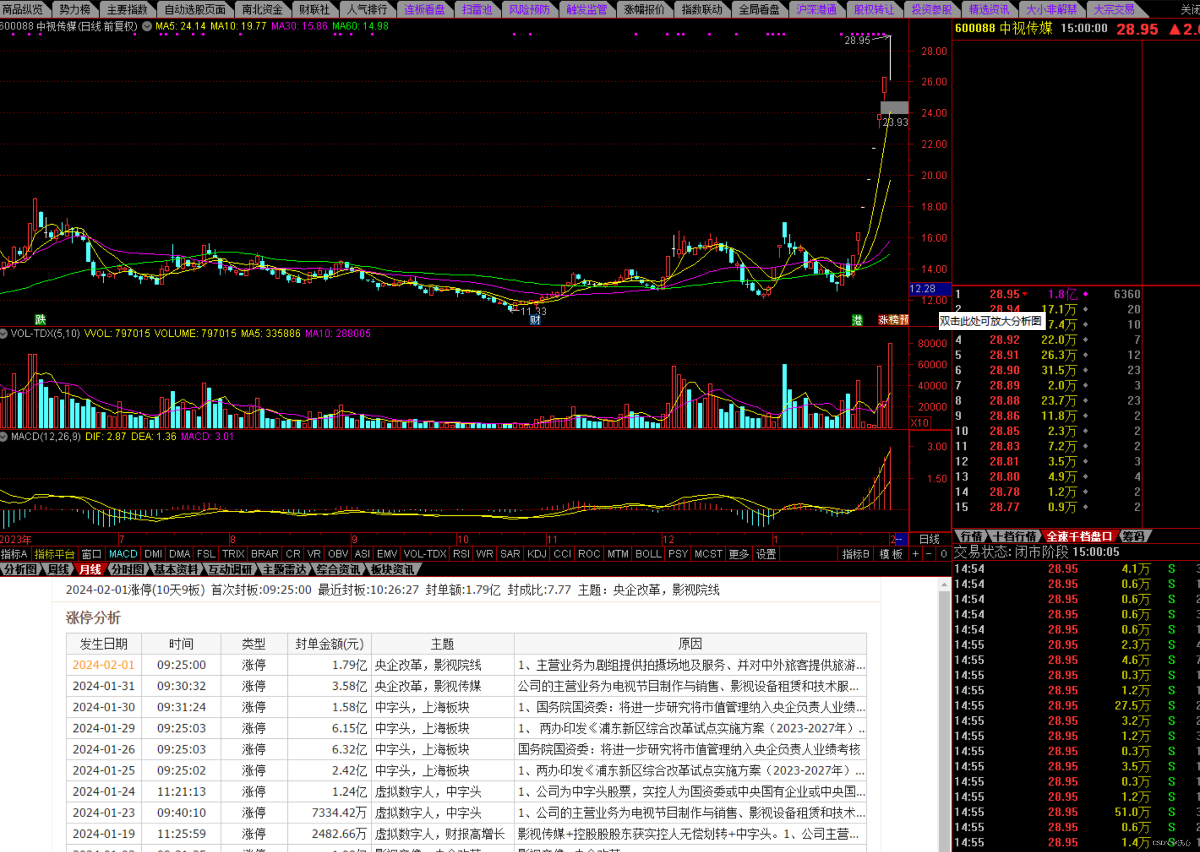Click the green 港 marker icon
1200x852 pixels.
857,320
